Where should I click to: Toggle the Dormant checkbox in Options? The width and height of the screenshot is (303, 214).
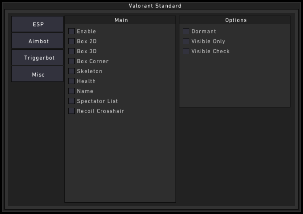coord(186,31)
